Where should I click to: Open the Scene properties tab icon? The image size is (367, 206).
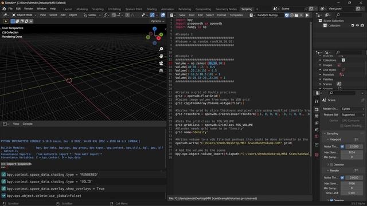click(x=317, y=130)
